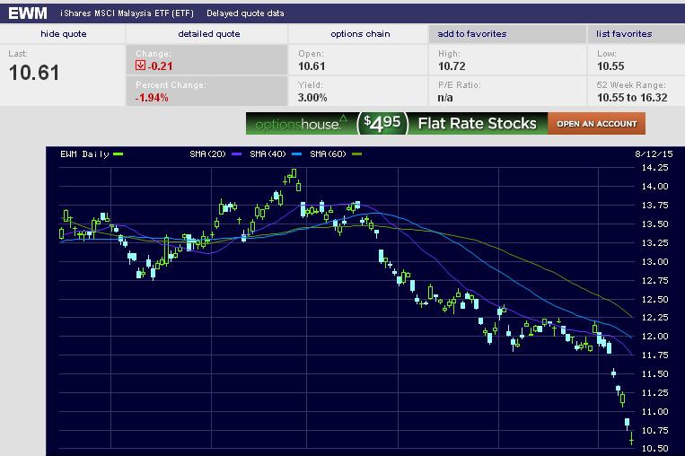Click the SMA(40) blue legend swatch
This screenshot has height=456, width=685.
click(x=296, y=154)
